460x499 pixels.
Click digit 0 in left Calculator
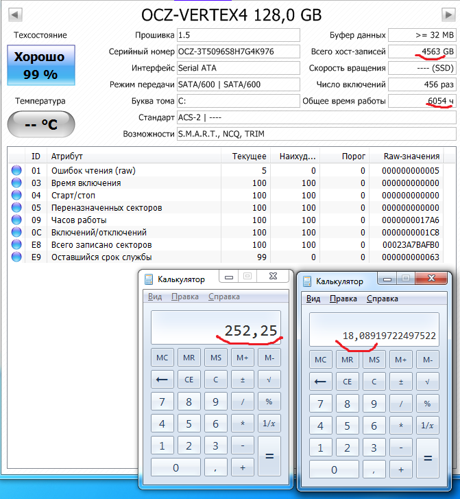click(x=175, y=467)
